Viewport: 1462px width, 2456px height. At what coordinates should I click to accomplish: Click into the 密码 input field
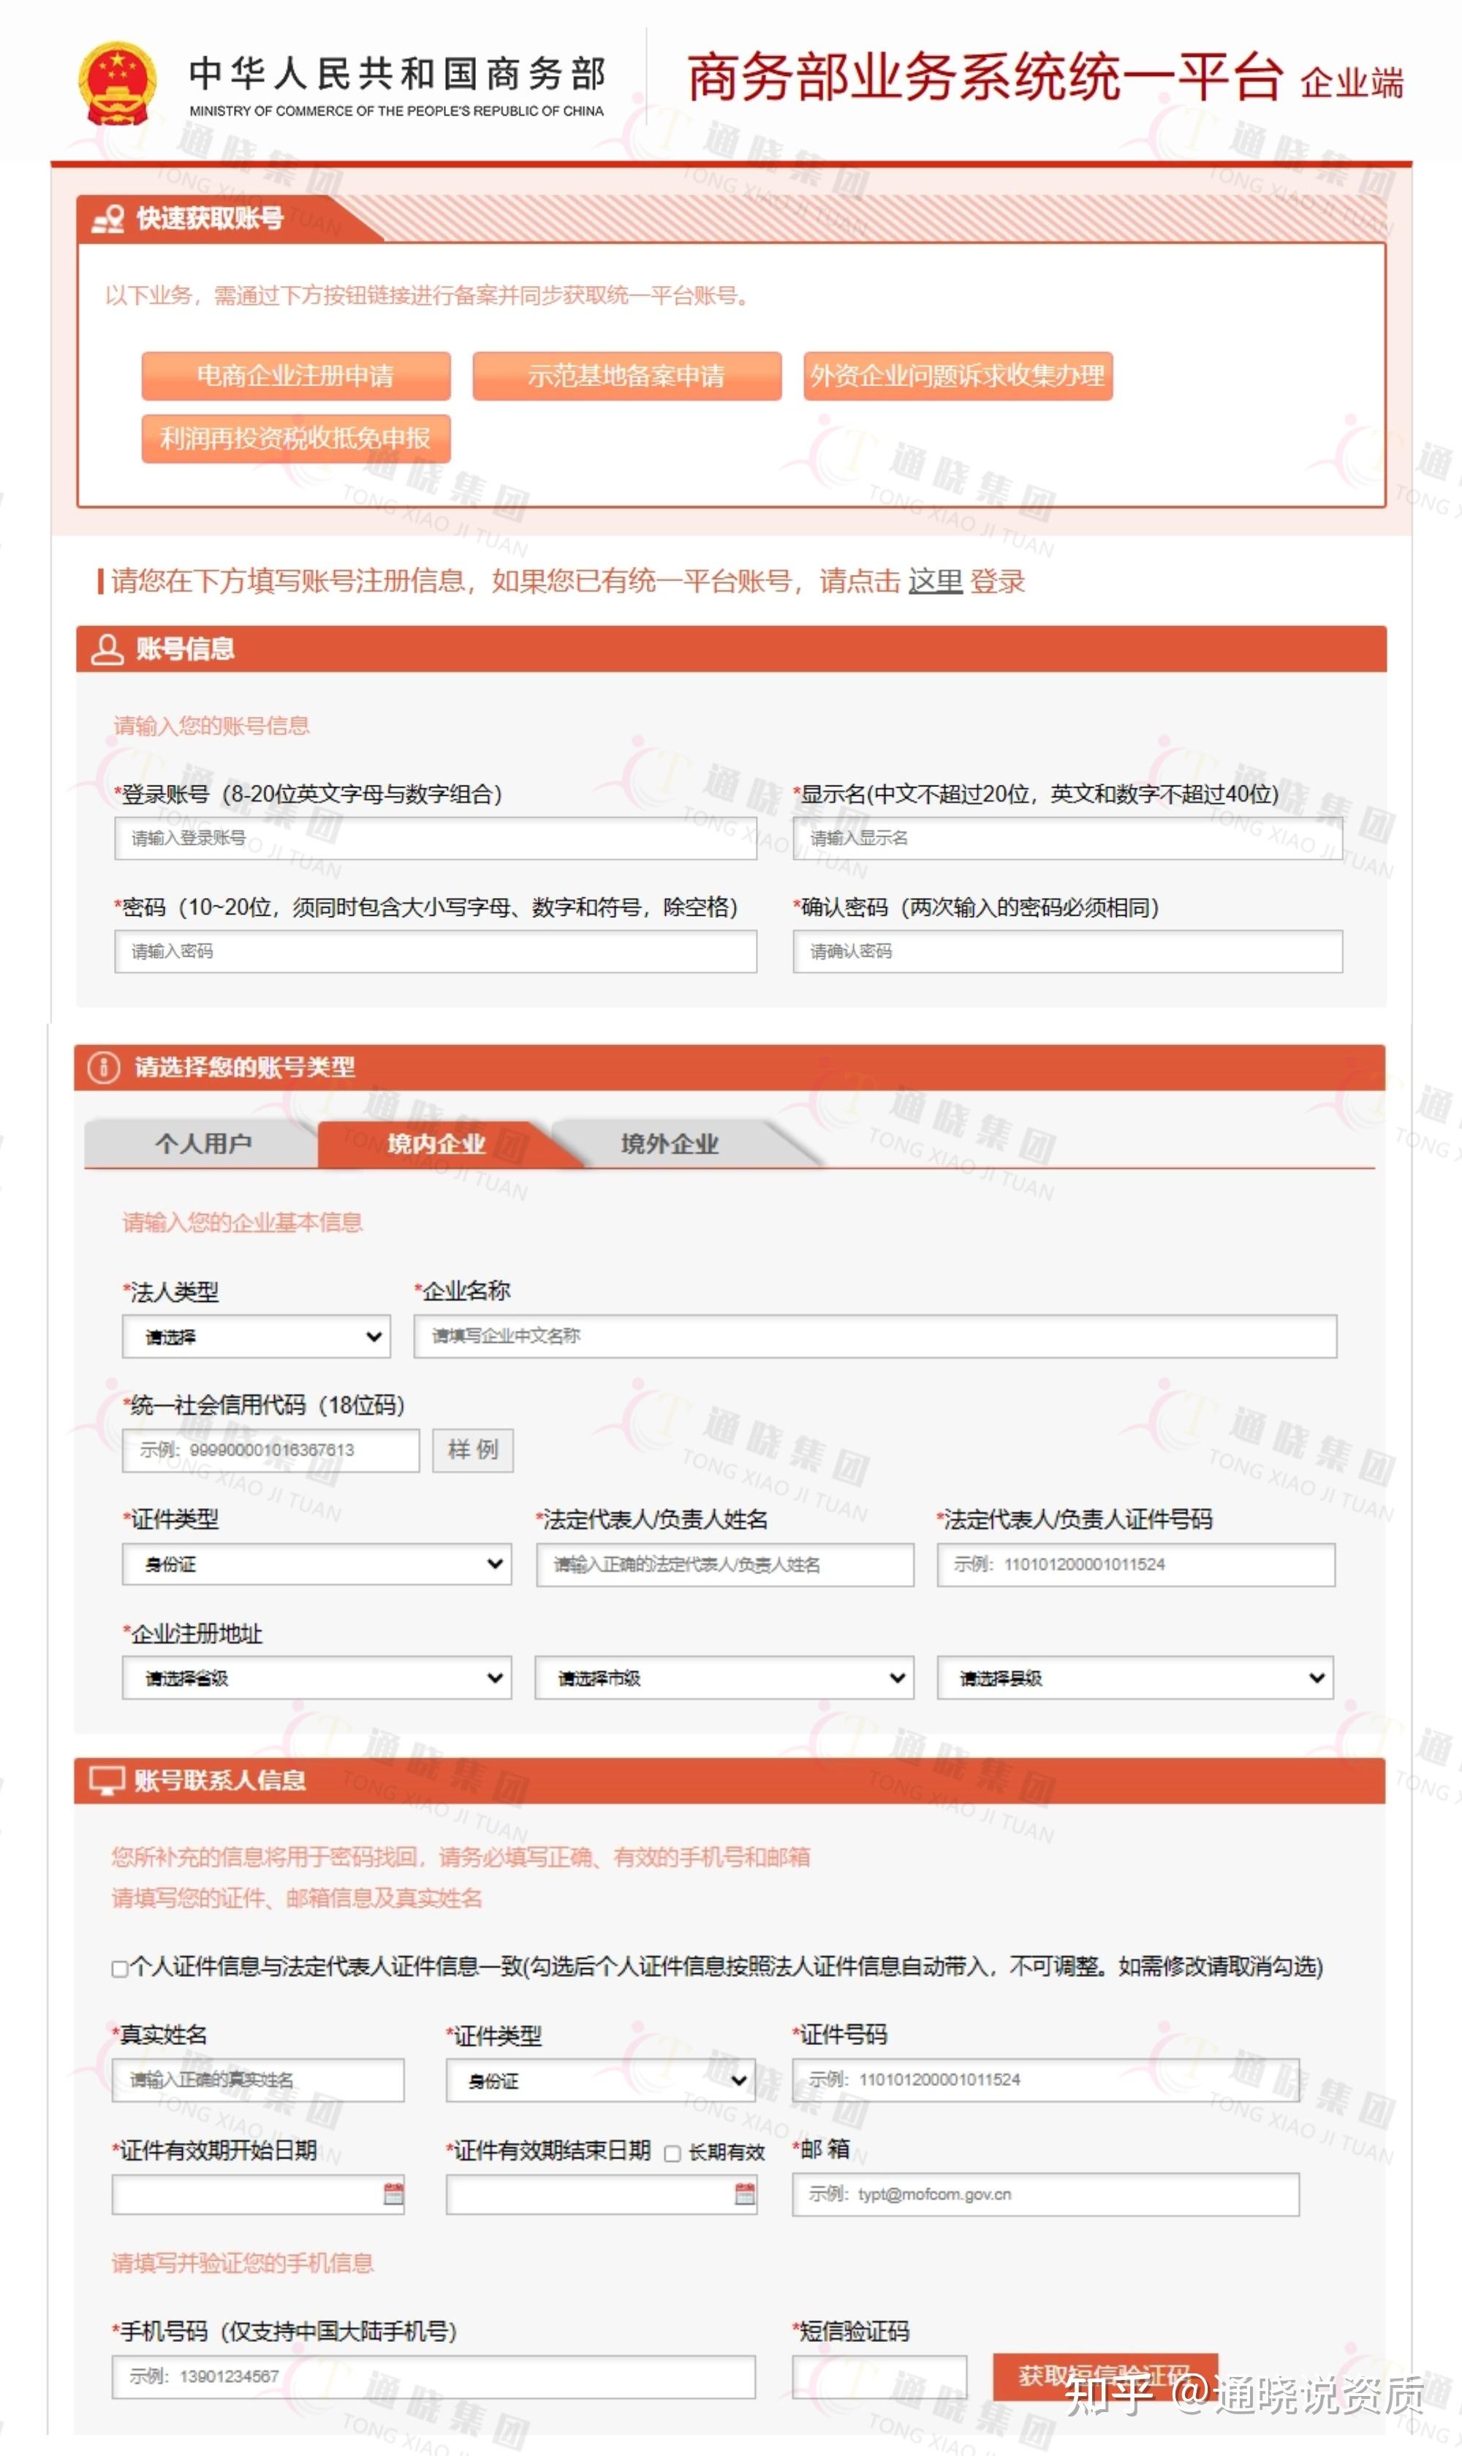tap(436, 951)
